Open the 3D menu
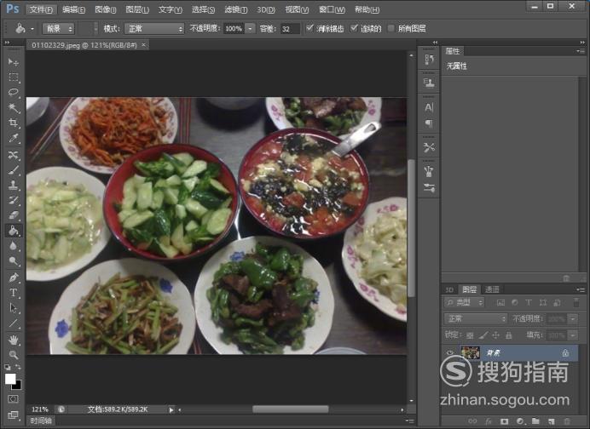The height and width of the screenshot is (429, 590). pos(266,9)
